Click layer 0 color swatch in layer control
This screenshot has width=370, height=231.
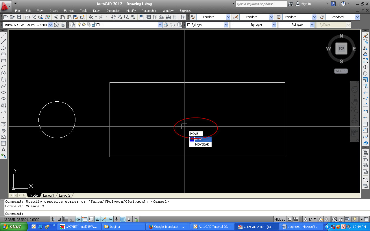coord(98,25)
